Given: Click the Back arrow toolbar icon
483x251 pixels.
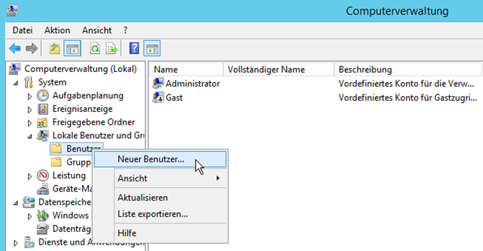Looking at the screenshot, I should click(14, 48).
